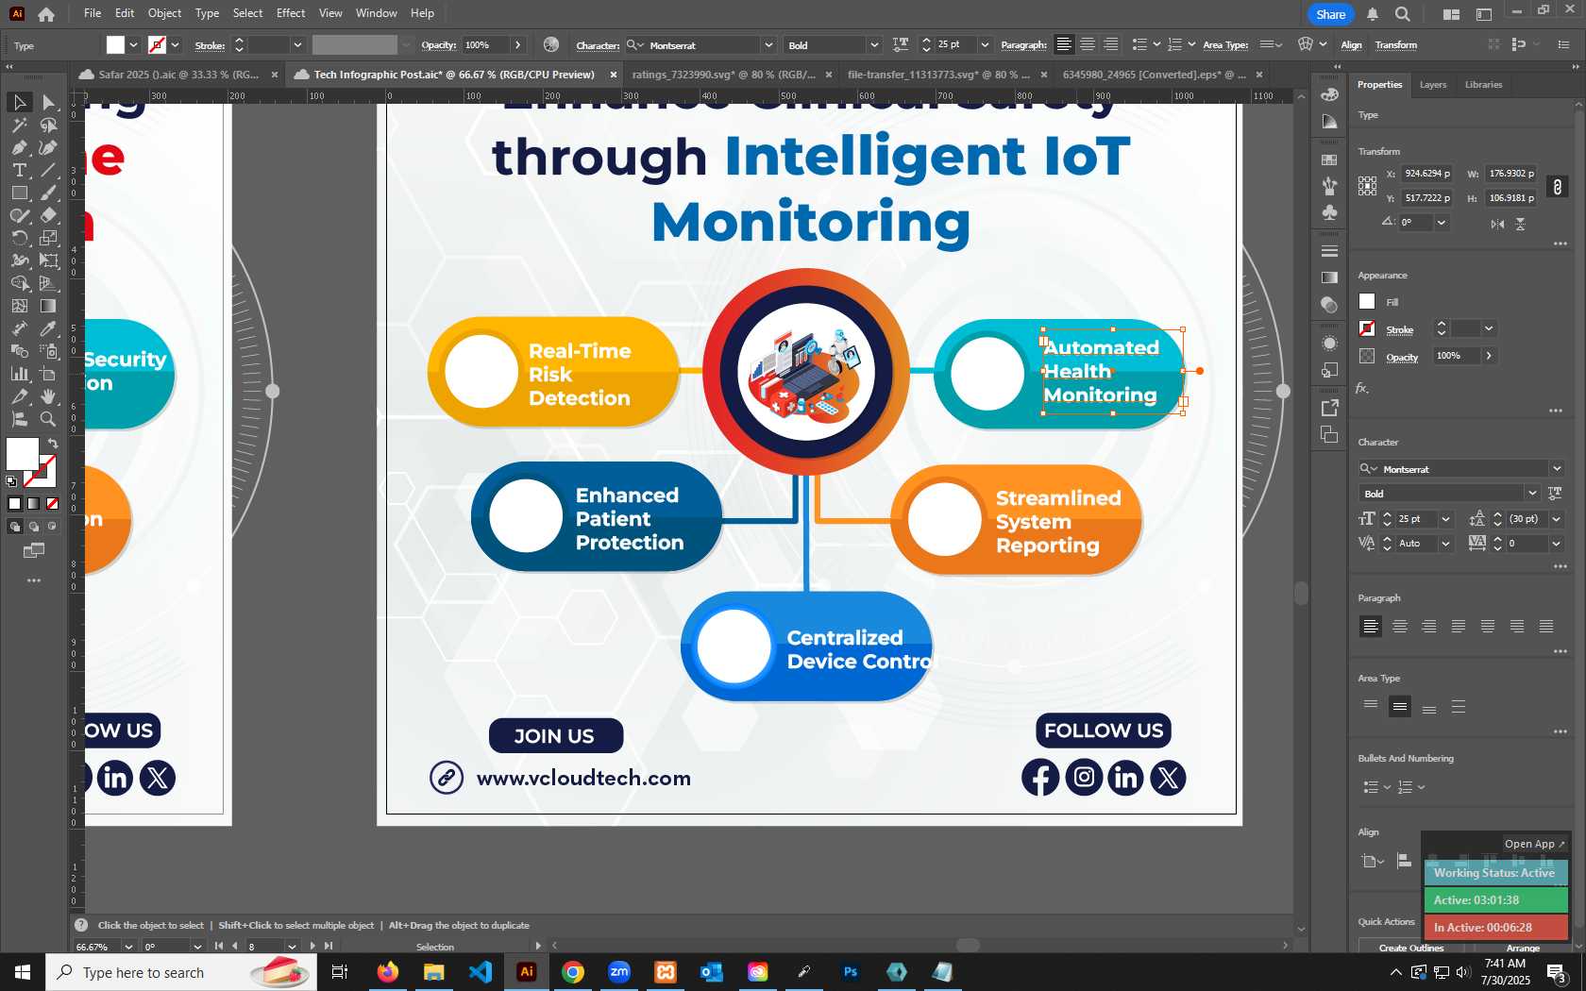Open the Asset Export panel icon

point(1329,408)
